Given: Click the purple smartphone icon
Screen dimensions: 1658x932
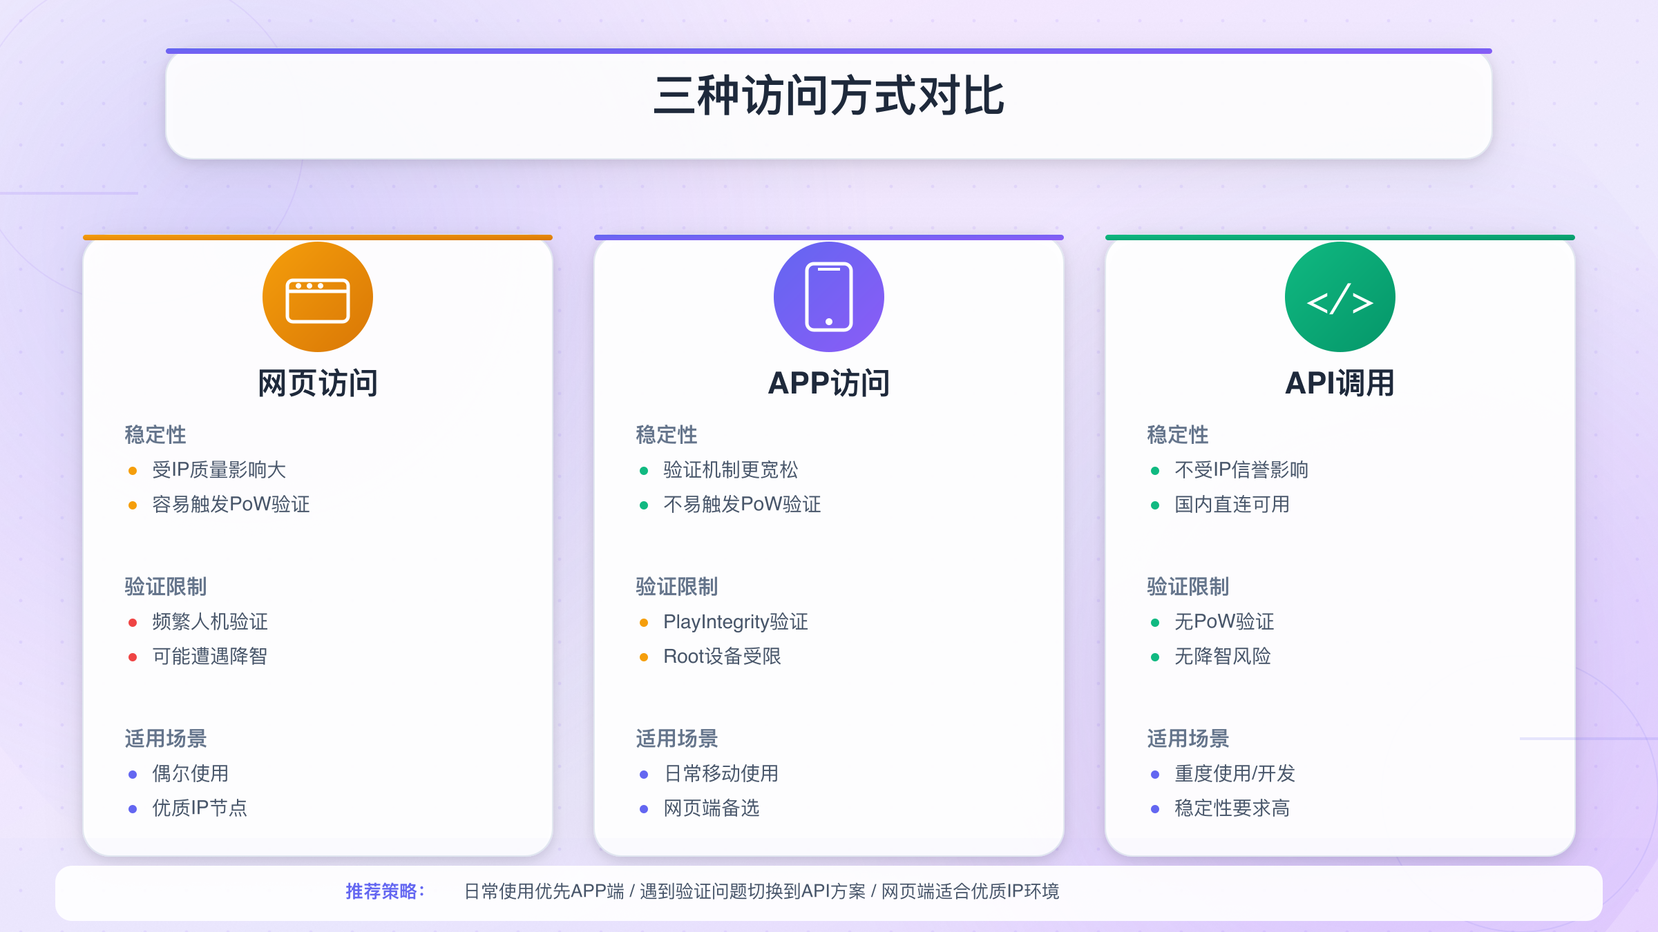Looking at the screenshot, I should [x=828, y=295].
